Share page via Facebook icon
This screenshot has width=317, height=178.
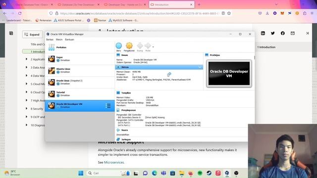point(283,33)
